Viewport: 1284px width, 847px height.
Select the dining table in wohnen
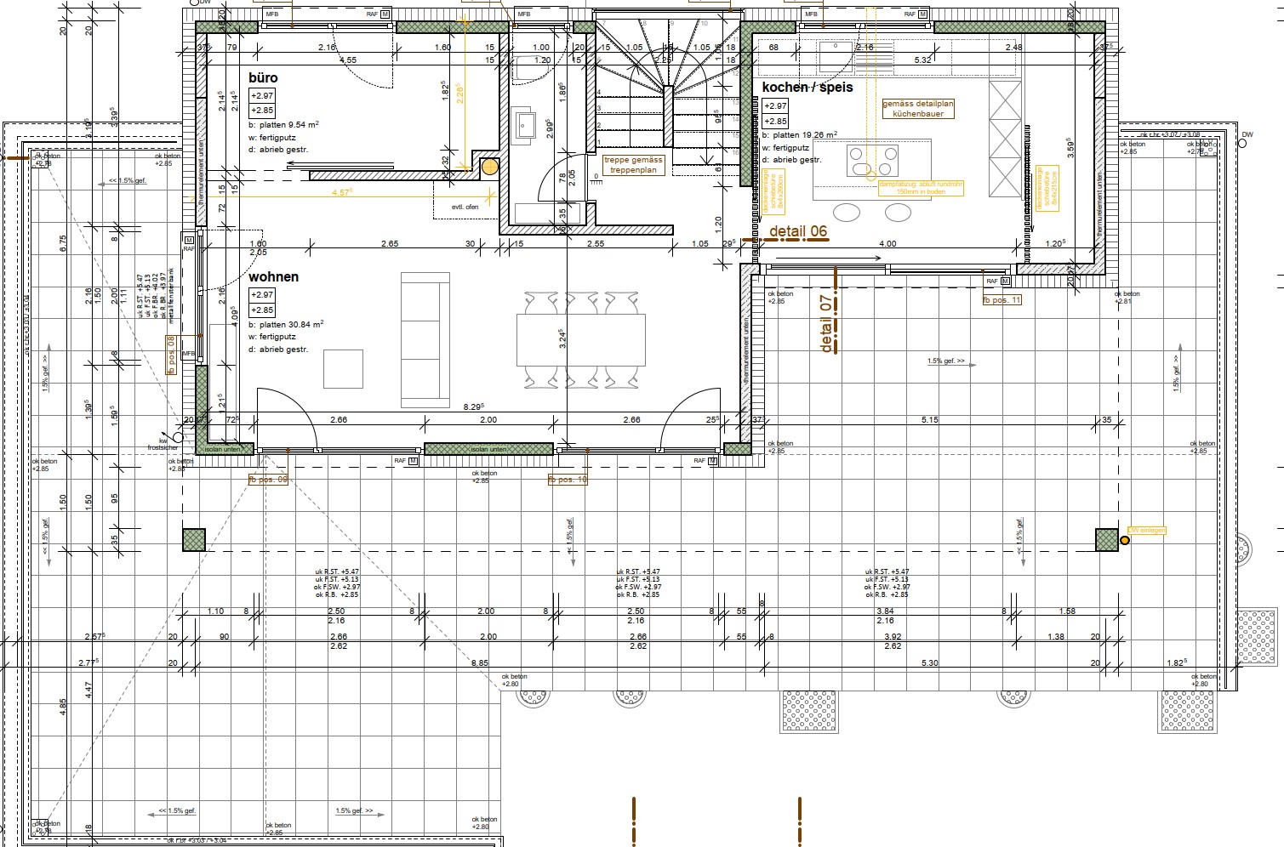(x=580, y=341)
